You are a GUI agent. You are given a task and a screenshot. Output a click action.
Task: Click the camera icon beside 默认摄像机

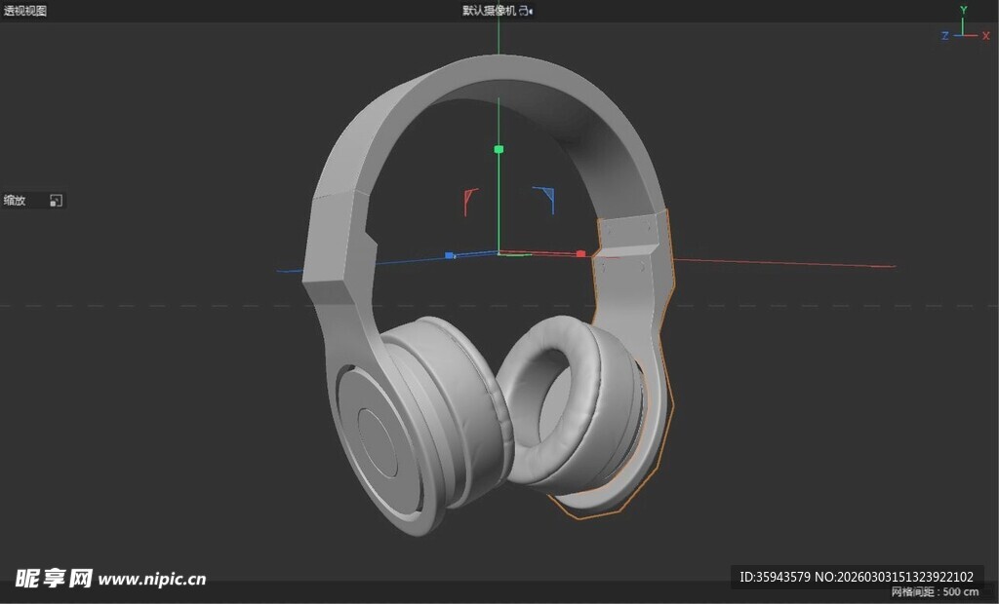(x=525, y=11)
